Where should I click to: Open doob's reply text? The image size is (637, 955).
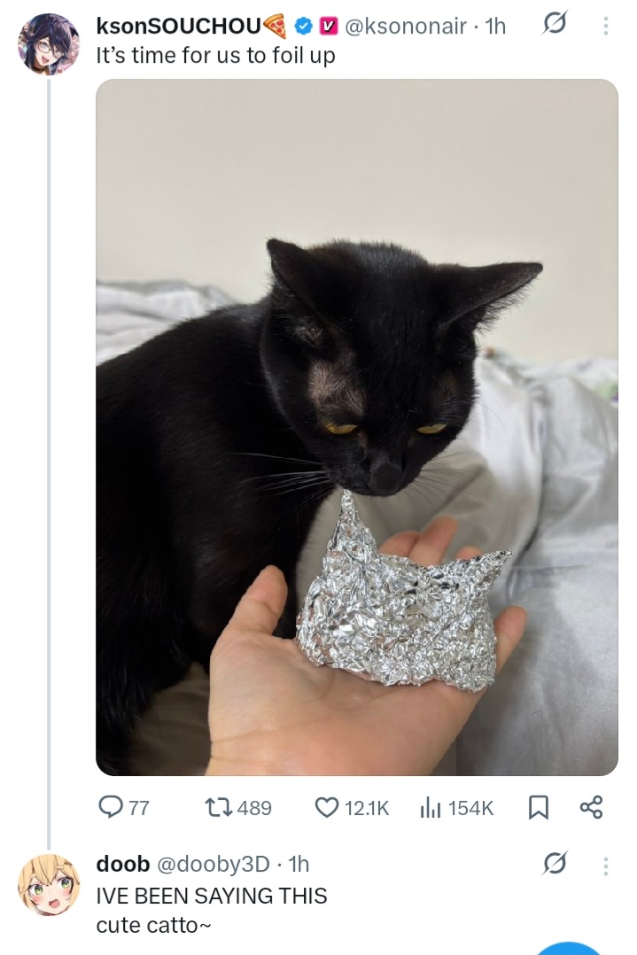click(x=212, y=911)
